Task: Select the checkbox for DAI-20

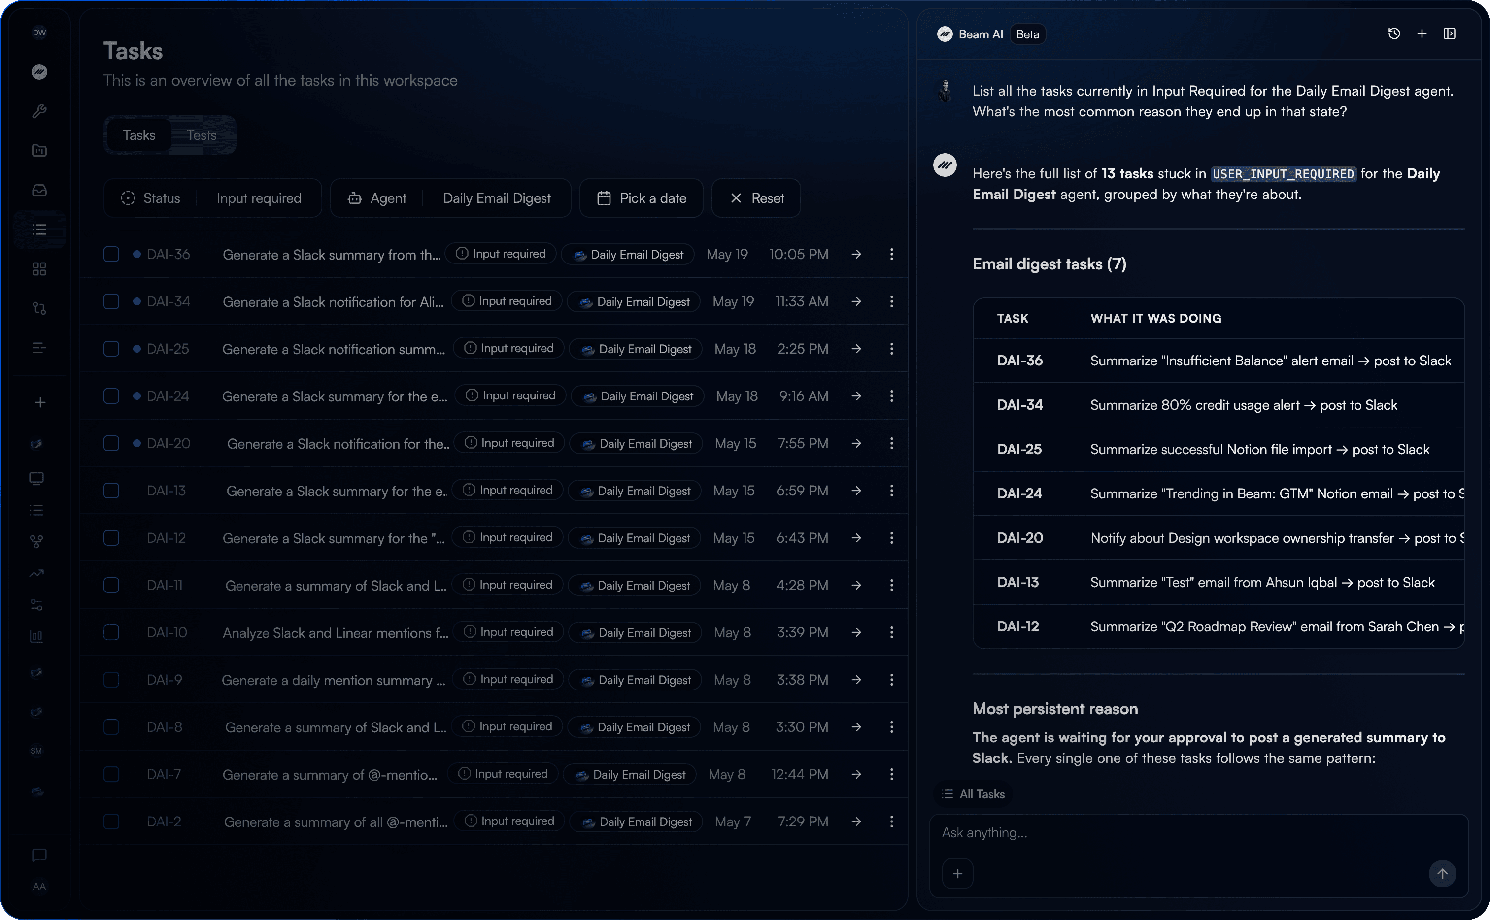Action: point(111,444)
